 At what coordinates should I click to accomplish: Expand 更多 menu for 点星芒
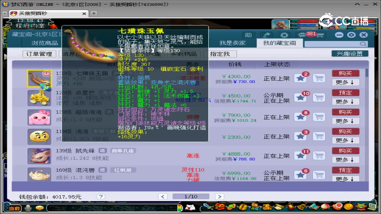(346, 102)
